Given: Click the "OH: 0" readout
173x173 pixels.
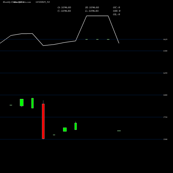Looking at the screenshot, I should [117, 11].
